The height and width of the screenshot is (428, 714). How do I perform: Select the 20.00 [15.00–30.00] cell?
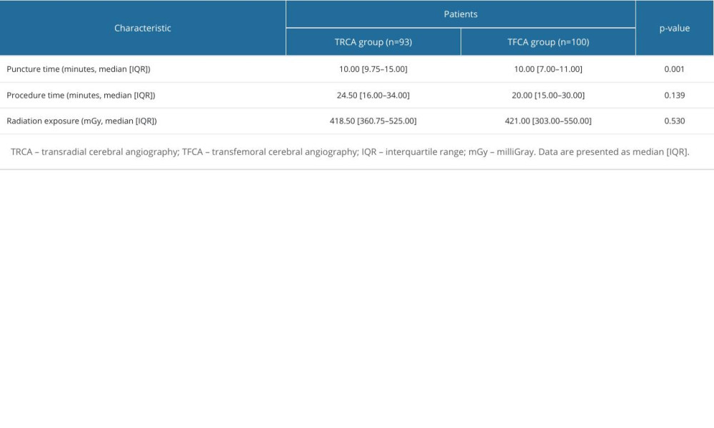pos(548,95)
